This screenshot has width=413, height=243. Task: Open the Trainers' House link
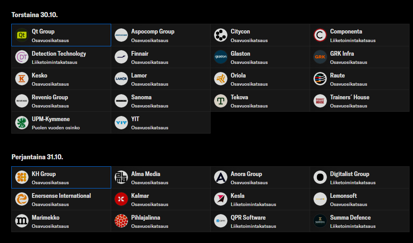coord(360,101)
